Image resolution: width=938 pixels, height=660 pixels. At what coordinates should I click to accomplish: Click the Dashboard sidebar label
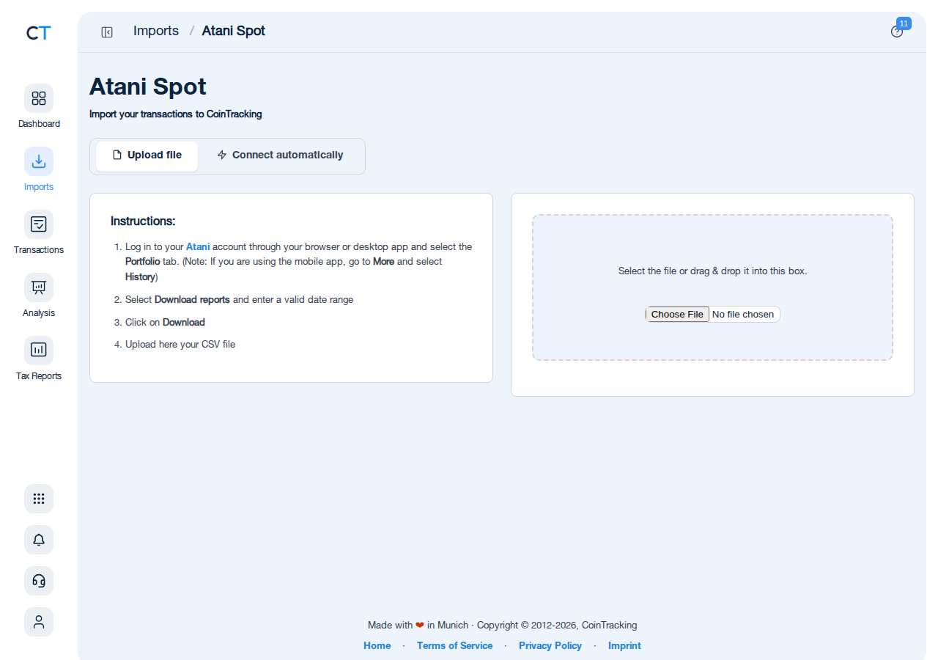pyautogui.click(x=39, y=124)
